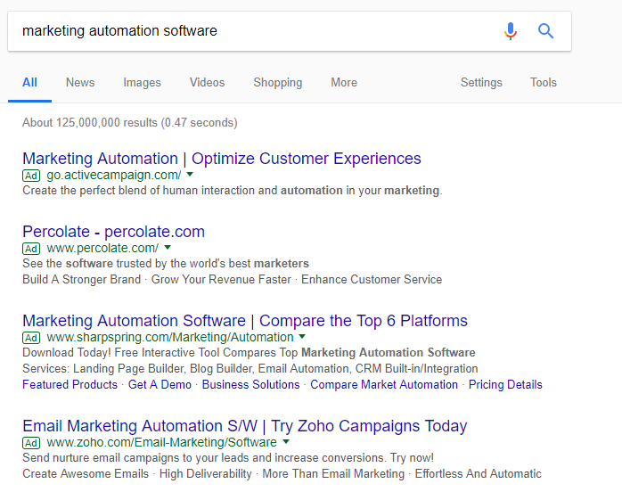Open the Shopping tab

click(278, 83)
